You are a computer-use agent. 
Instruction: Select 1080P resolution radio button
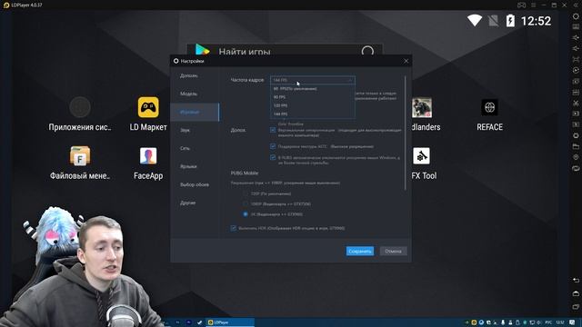(x=245, y=203)
